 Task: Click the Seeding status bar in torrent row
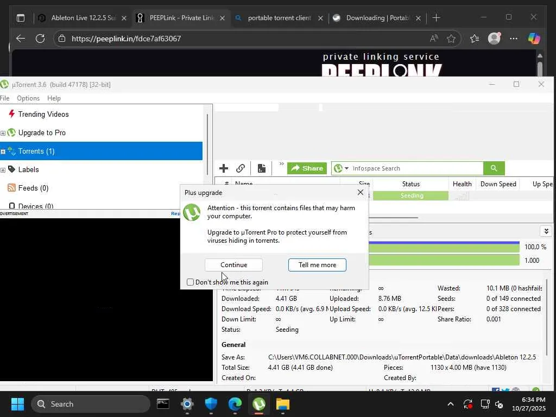click(410, 195)
